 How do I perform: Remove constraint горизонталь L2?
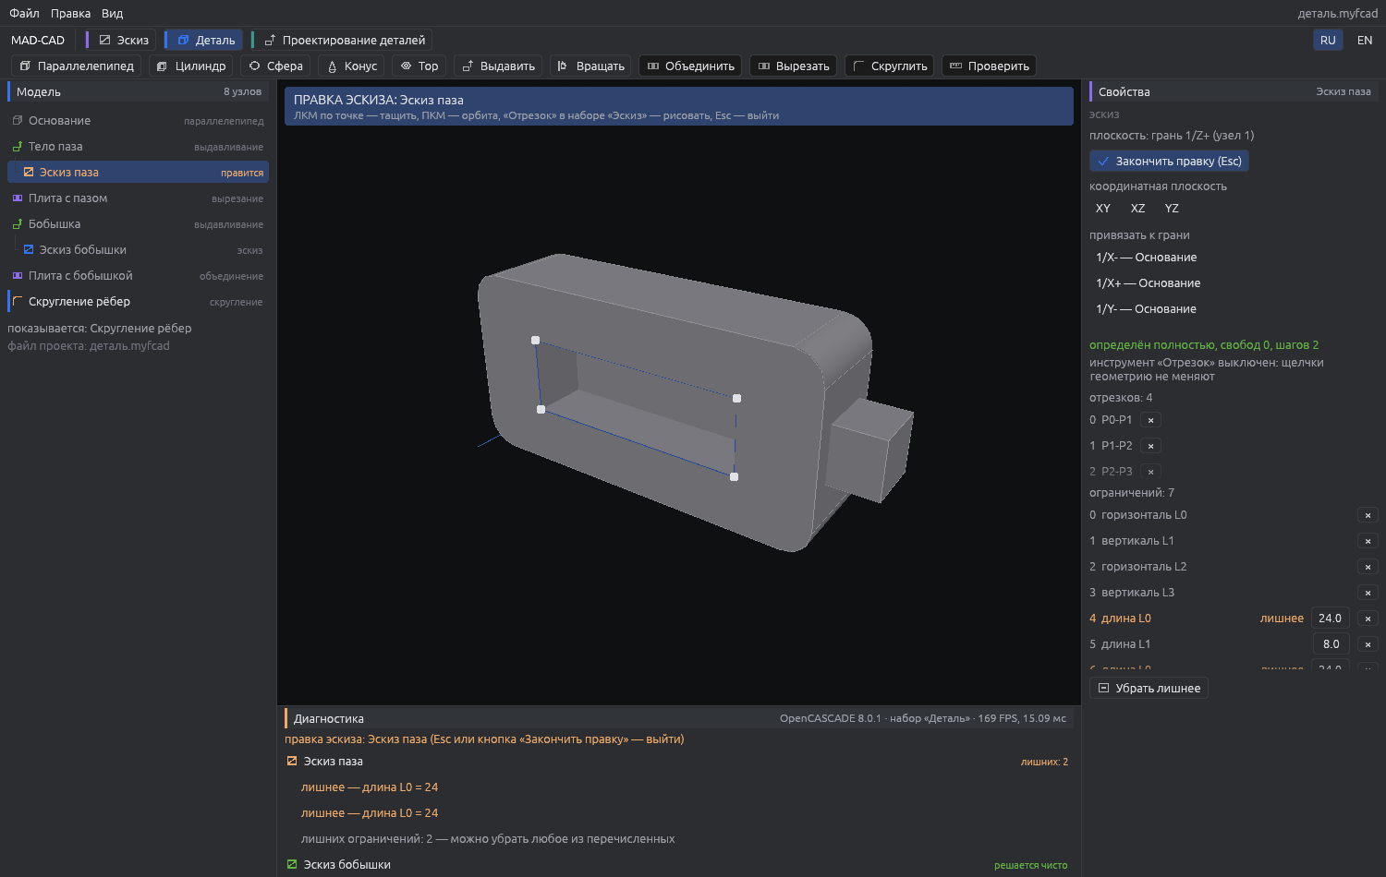pyautogui.click(x=1368, y=567)
